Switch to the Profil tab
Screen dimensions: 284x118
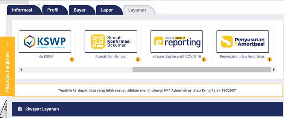tap(55, 10)
